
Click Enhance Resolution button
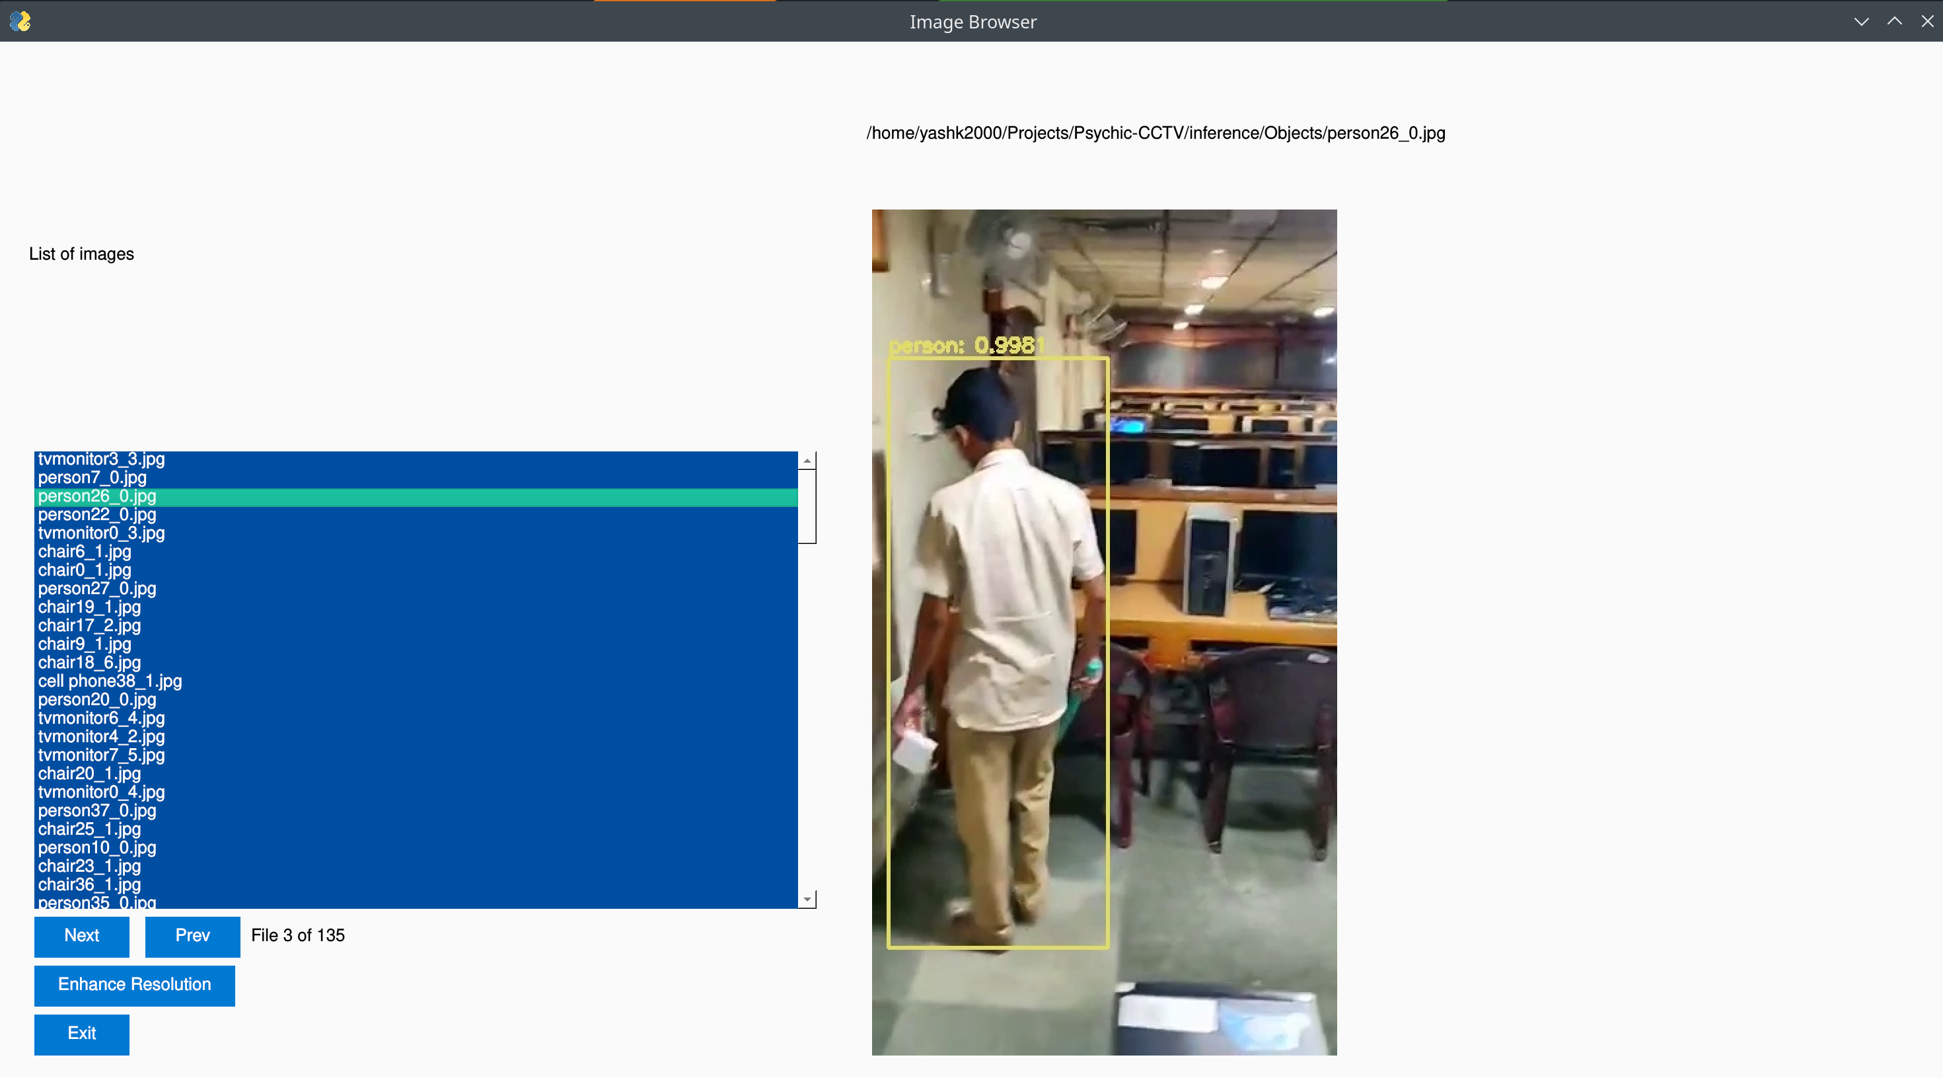coord(134,984)
